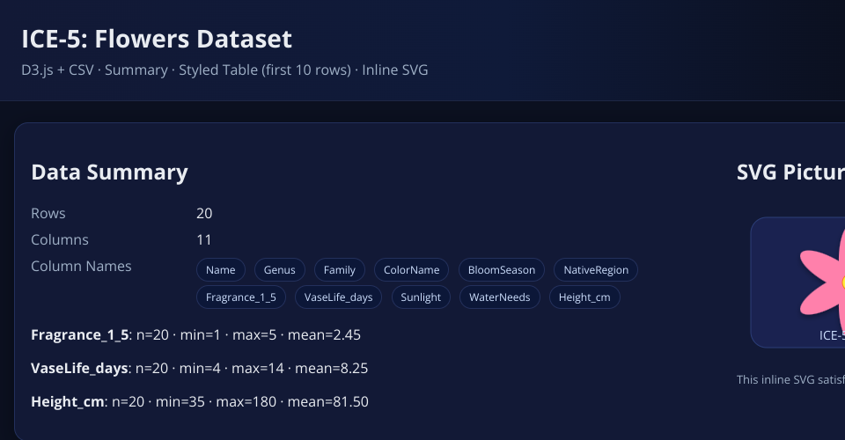The height and width of the screenshot is (440, 845).
Task: Click the Rows count value 20
Action: coord(204,214)
